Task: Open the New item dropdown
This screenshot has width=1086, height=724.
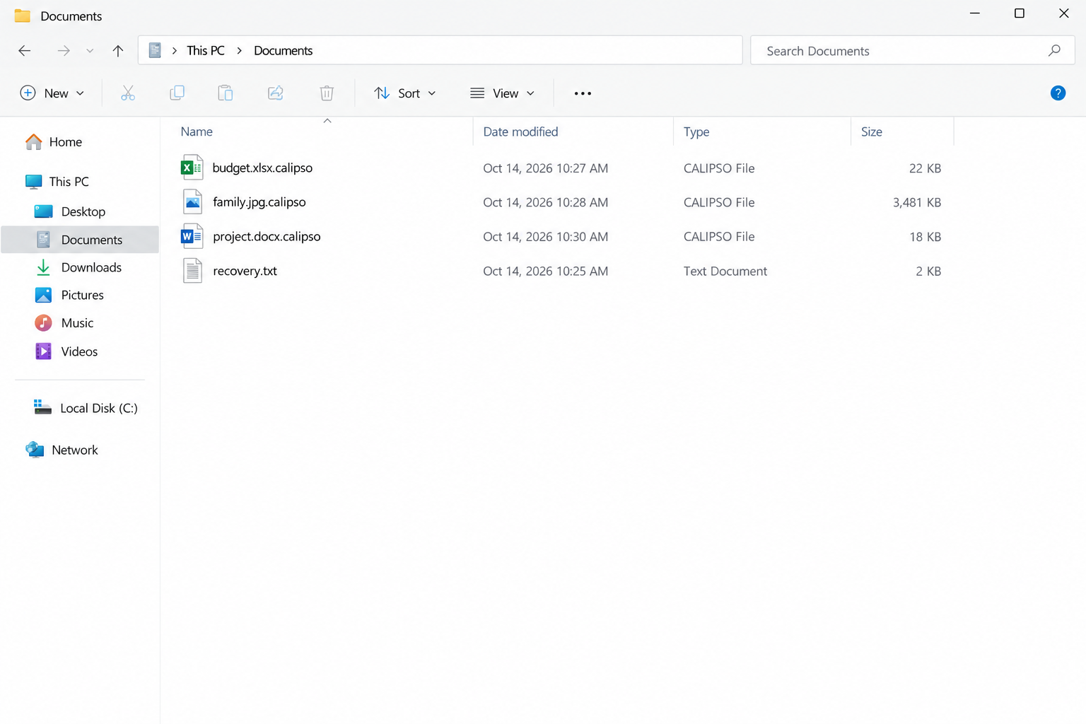Action: [52, 93]
